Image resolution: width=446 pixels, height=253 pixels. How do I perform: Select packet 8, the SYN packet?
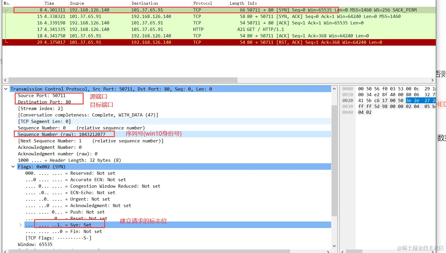tap(219, 10)
